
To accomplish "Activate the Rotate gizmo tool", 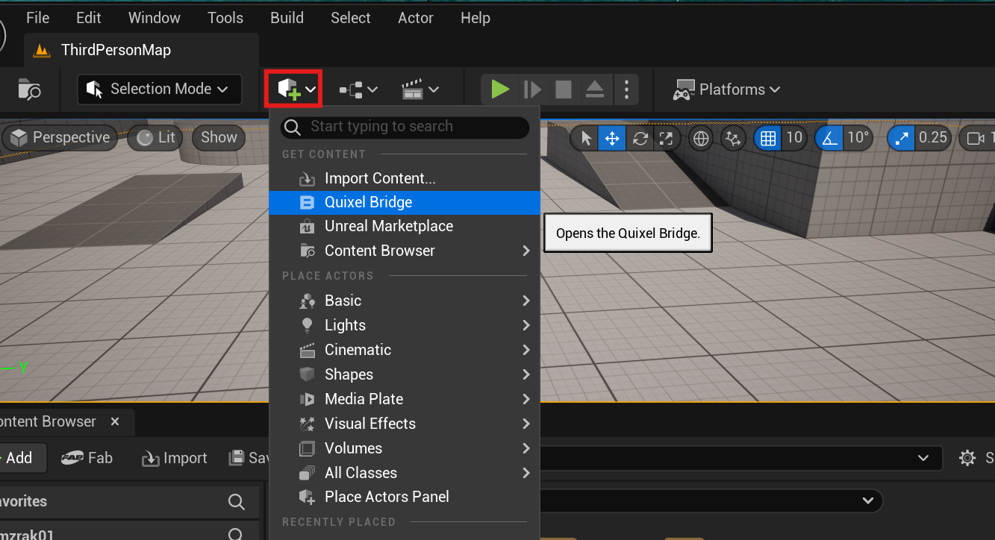I will coord(640,138).
